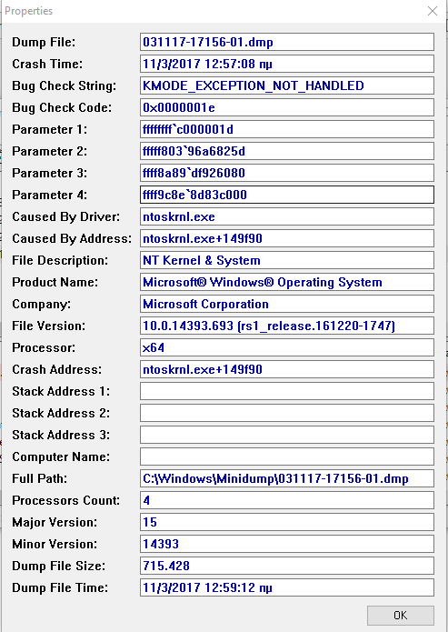This screenshot has width=448, height=632.
Task: Click the File Version field
Action: tap(287, 326)
